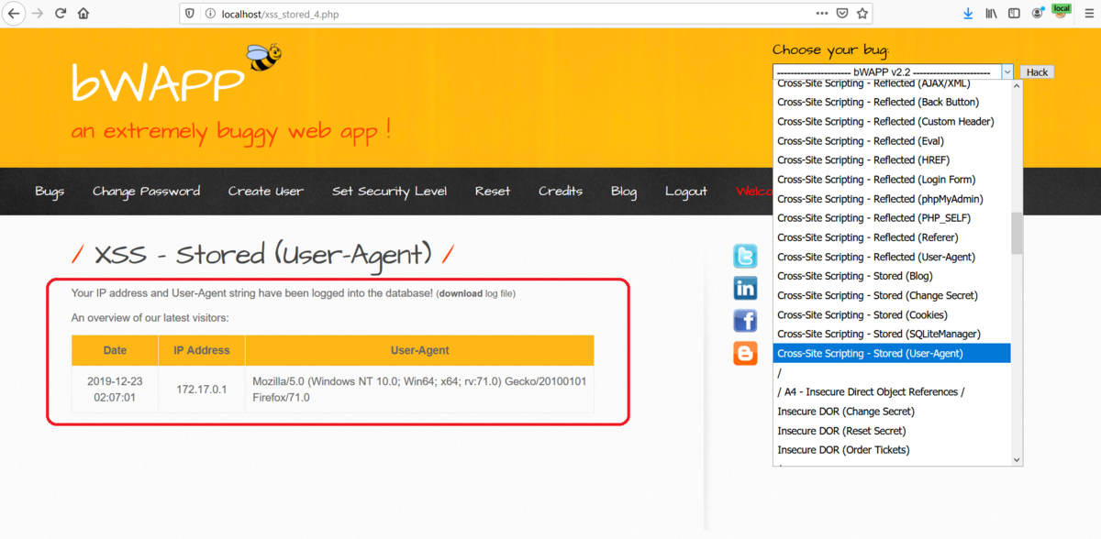This screenshot has height=539, width=1101.
Task: Open the Facebook icon link
Action: [x=745, y=320]
